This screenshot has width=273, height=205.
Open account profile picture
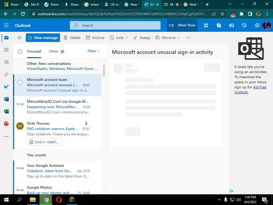tap(267, 25)
